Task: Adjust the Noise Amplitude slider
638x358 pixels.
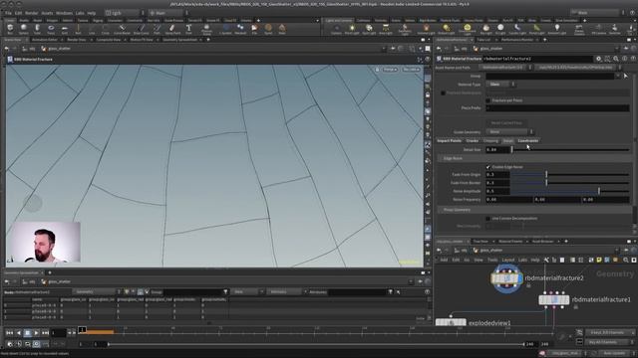Action: coord(570,191)
